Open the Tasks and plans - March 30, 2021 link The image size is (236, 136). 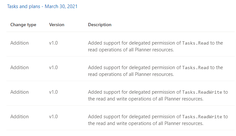42,6
